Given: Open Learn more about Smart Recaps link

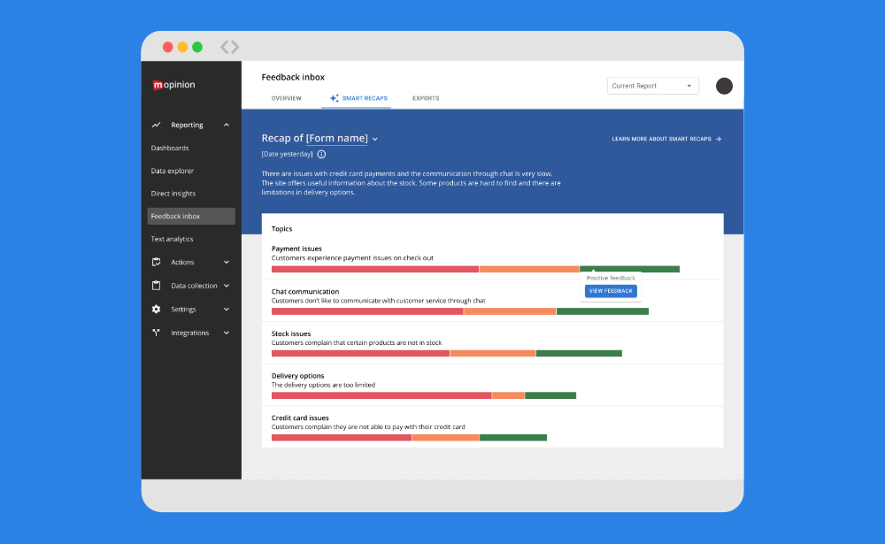Looking at the screenshot, I should tap(666, 139).
